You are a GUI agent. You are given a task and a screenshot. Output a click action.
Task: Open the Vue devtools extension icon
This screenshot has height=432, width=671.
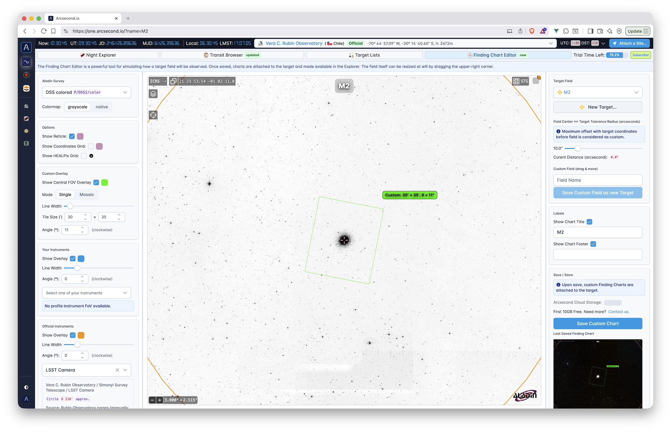(556, 31)
